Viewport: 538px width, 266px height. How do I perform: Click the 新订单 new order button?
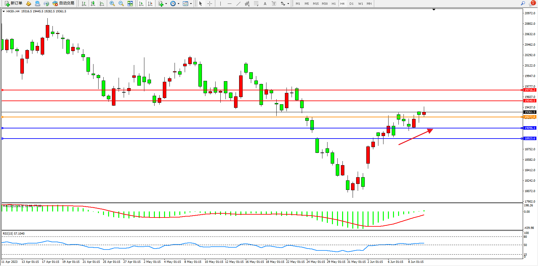(x=13, y=3)
